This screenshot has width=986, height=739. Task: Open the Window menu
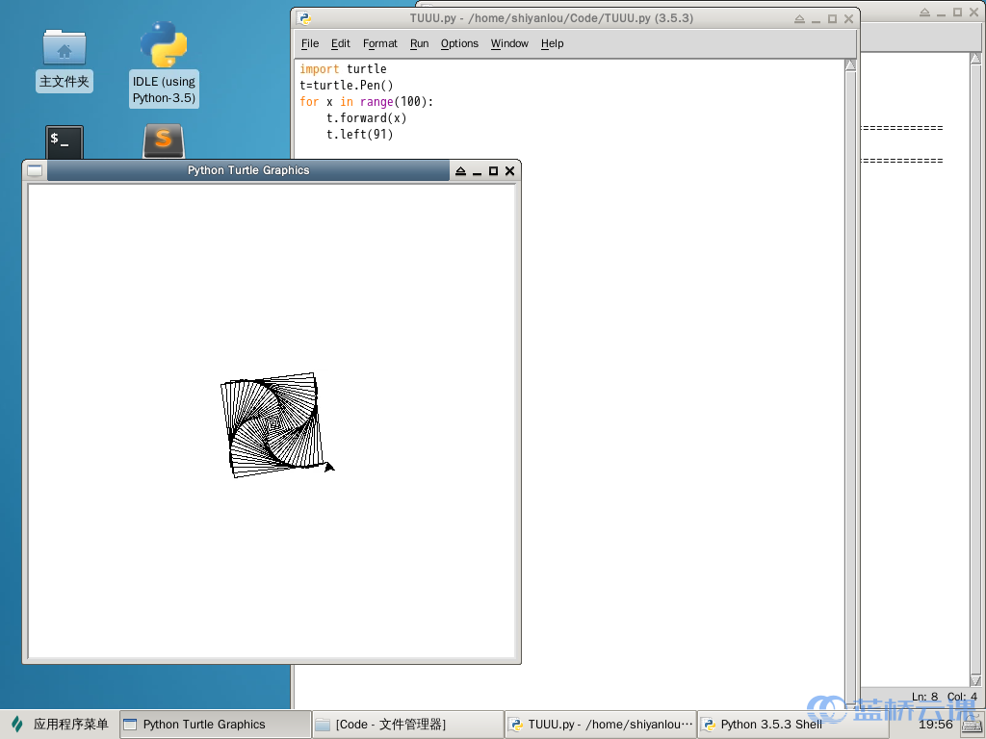[509, 43]
